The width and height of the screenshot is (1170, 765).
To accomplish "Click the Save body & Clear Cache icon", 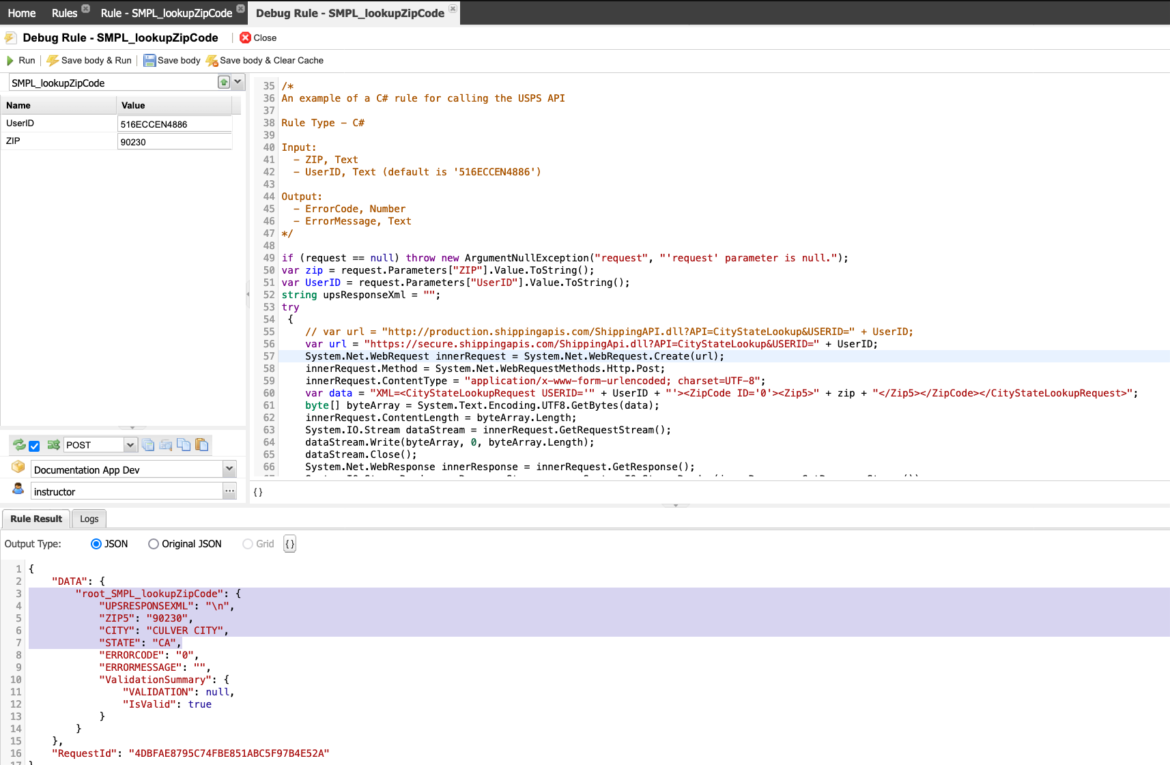I will [x=212, y=61].
